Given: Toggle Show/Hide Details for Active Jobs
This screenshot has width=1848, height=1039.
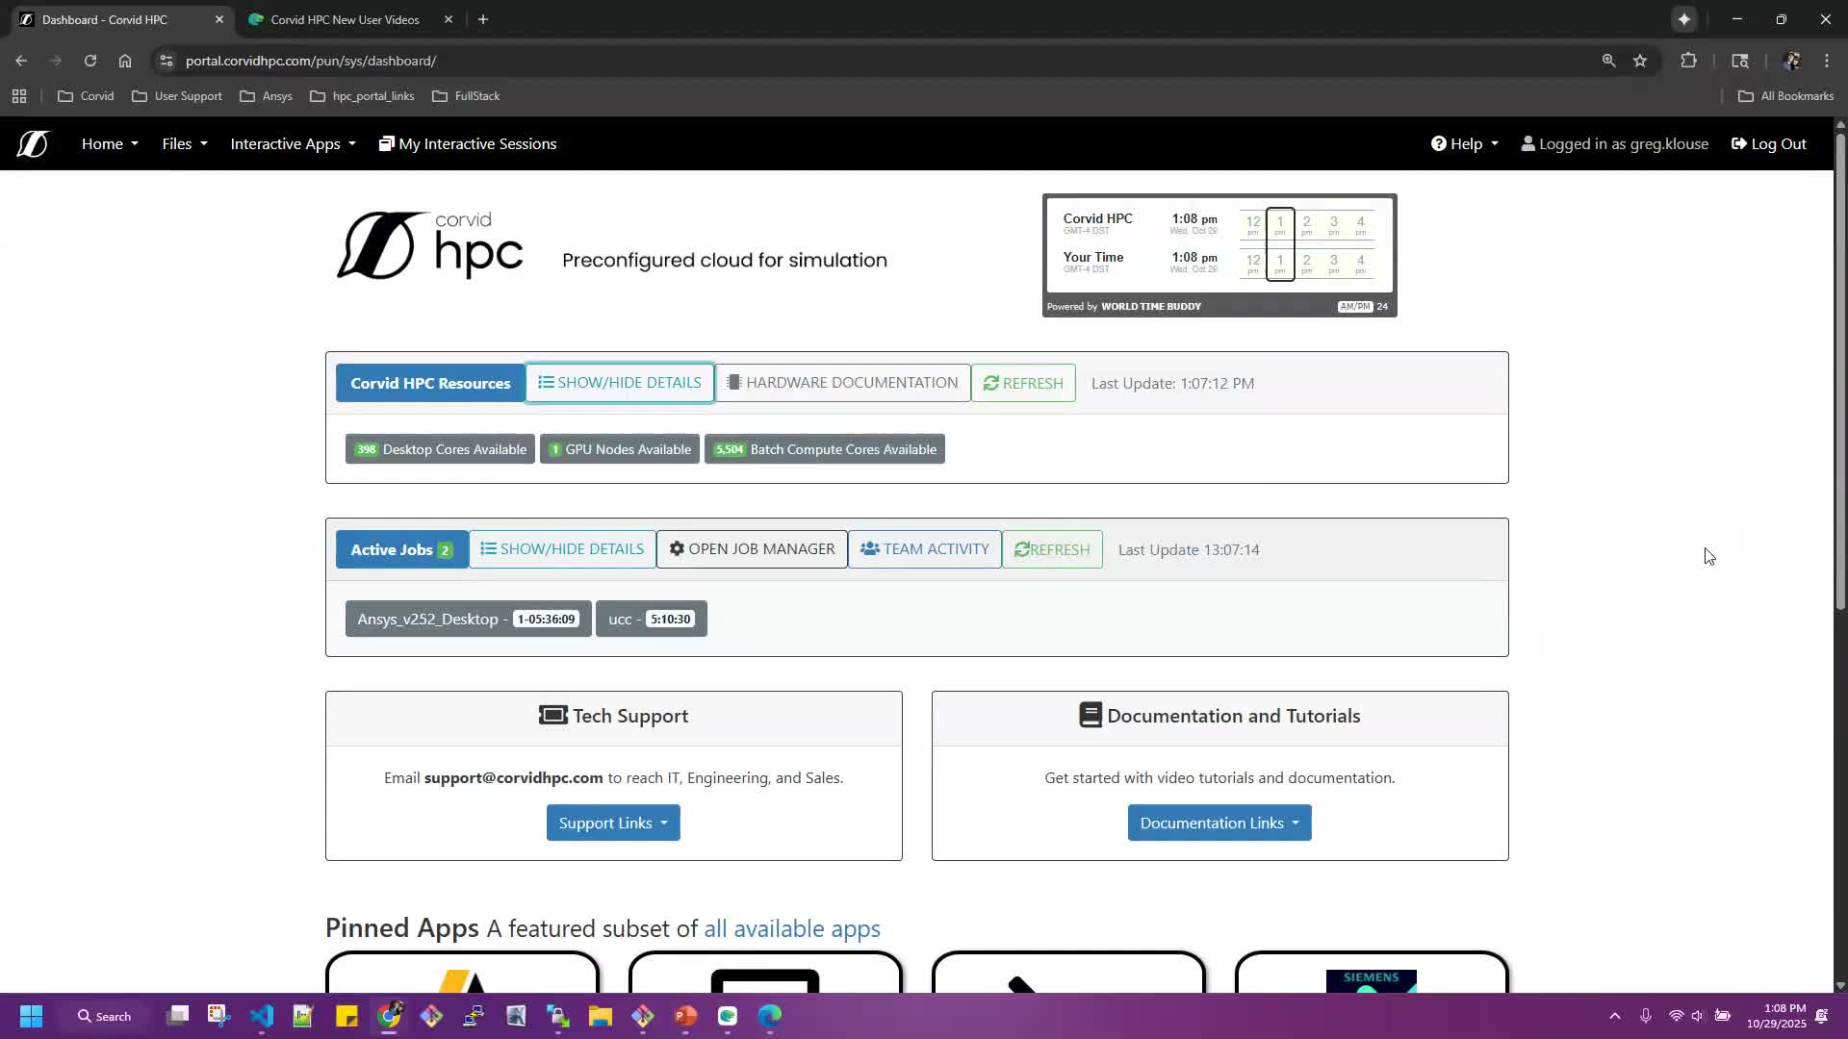Looking at the screenshot, I should click(x=562, y=549).
